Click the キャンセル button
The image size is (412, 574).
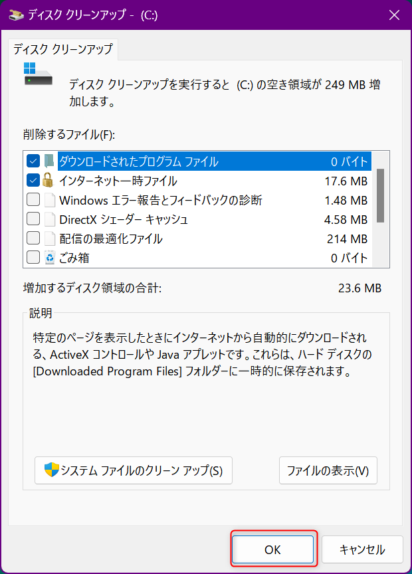pyautogui.click(x=362, y=549)
